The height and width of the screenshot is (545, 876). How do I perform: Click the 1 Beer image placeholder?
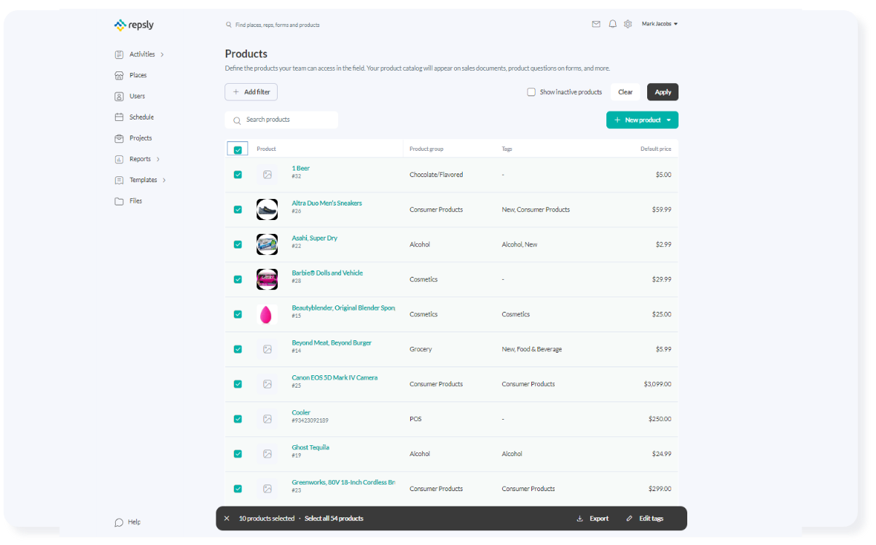(x=267, y=175)
